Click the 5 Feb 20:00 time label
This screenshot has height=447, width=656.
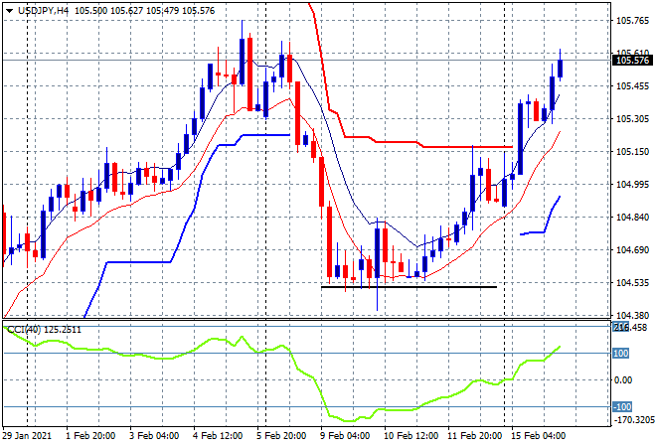click(281, 436)
